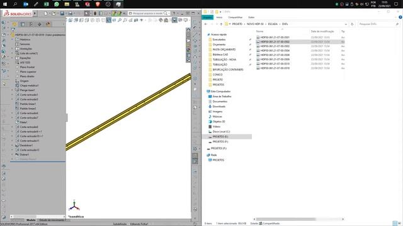Screen dimensions: 403x226
Task: Switch to the Modelo tab at bottom
Action: [31, 220]
